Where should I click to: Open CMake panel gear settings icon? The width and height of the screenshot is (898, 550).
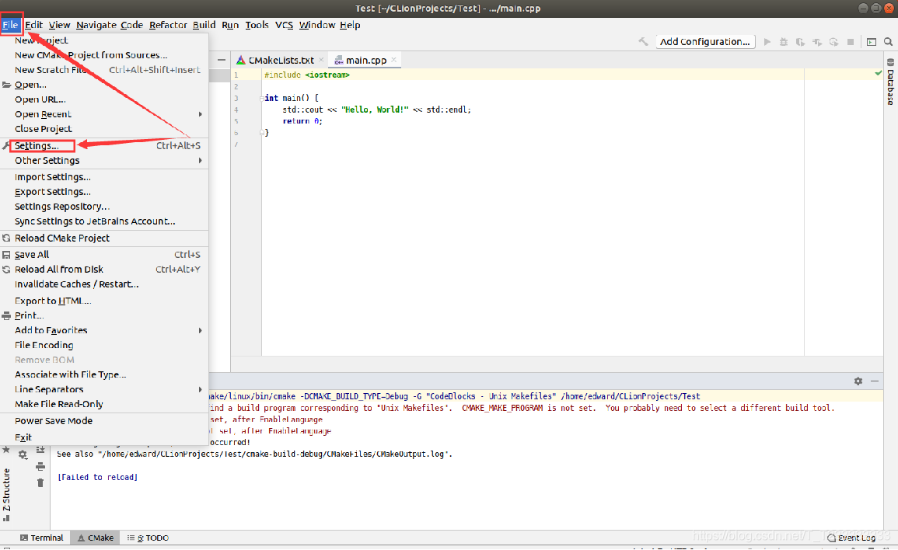[x=858, y=381]
